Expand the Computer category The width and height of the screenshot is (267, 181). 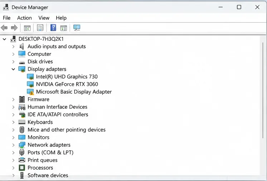[x=13, y=54]
